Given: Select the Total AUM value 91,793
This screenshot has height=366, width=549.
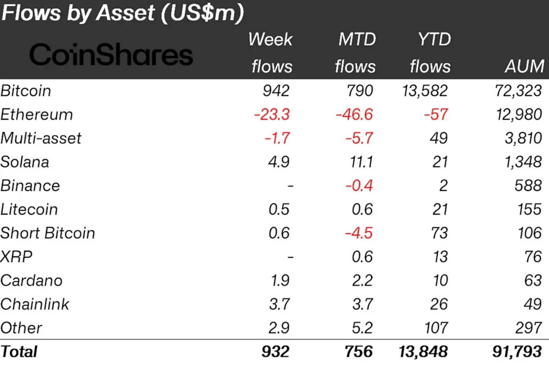Looking at the screenshot, I should 517,352.
